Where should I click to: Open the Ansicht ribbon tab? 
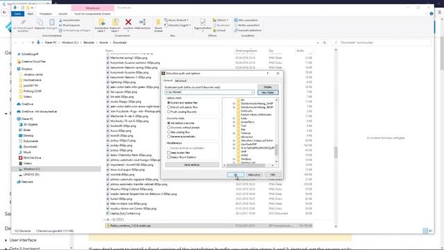click(63, 14)
